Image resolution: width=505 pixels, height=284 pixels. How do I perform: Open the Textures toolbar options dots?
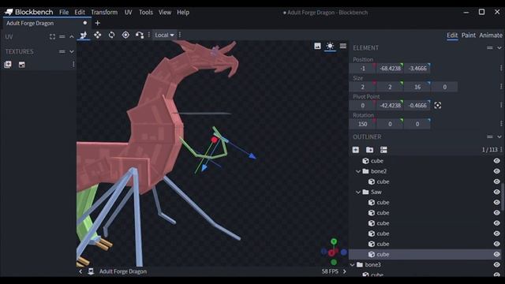pyautogui.click(x=73, y=65)
